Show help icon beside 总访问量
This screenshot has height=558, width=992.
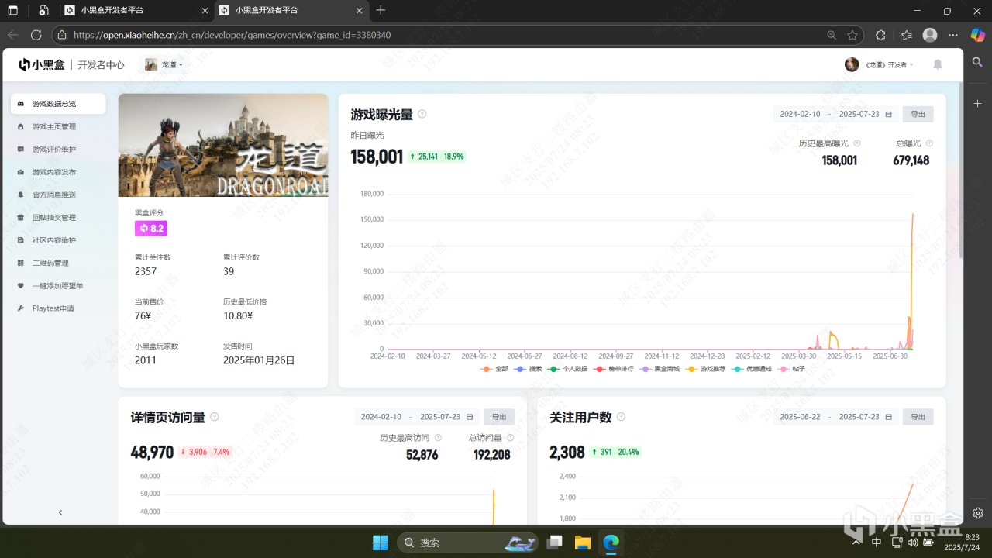pyautogui.click(x=510, y=438)
